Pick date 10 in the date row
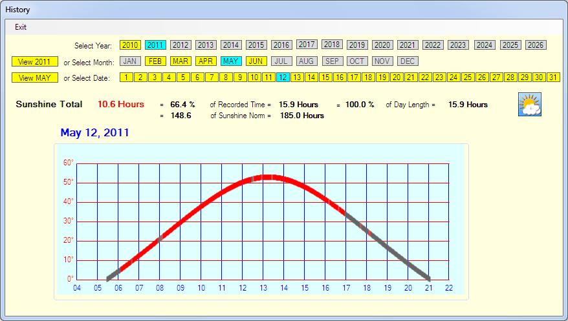Viewport: 568px width, 321px height. 254,78
